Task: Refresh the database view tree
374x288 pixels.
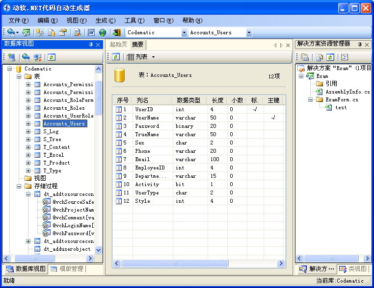Action: point(52,57)
